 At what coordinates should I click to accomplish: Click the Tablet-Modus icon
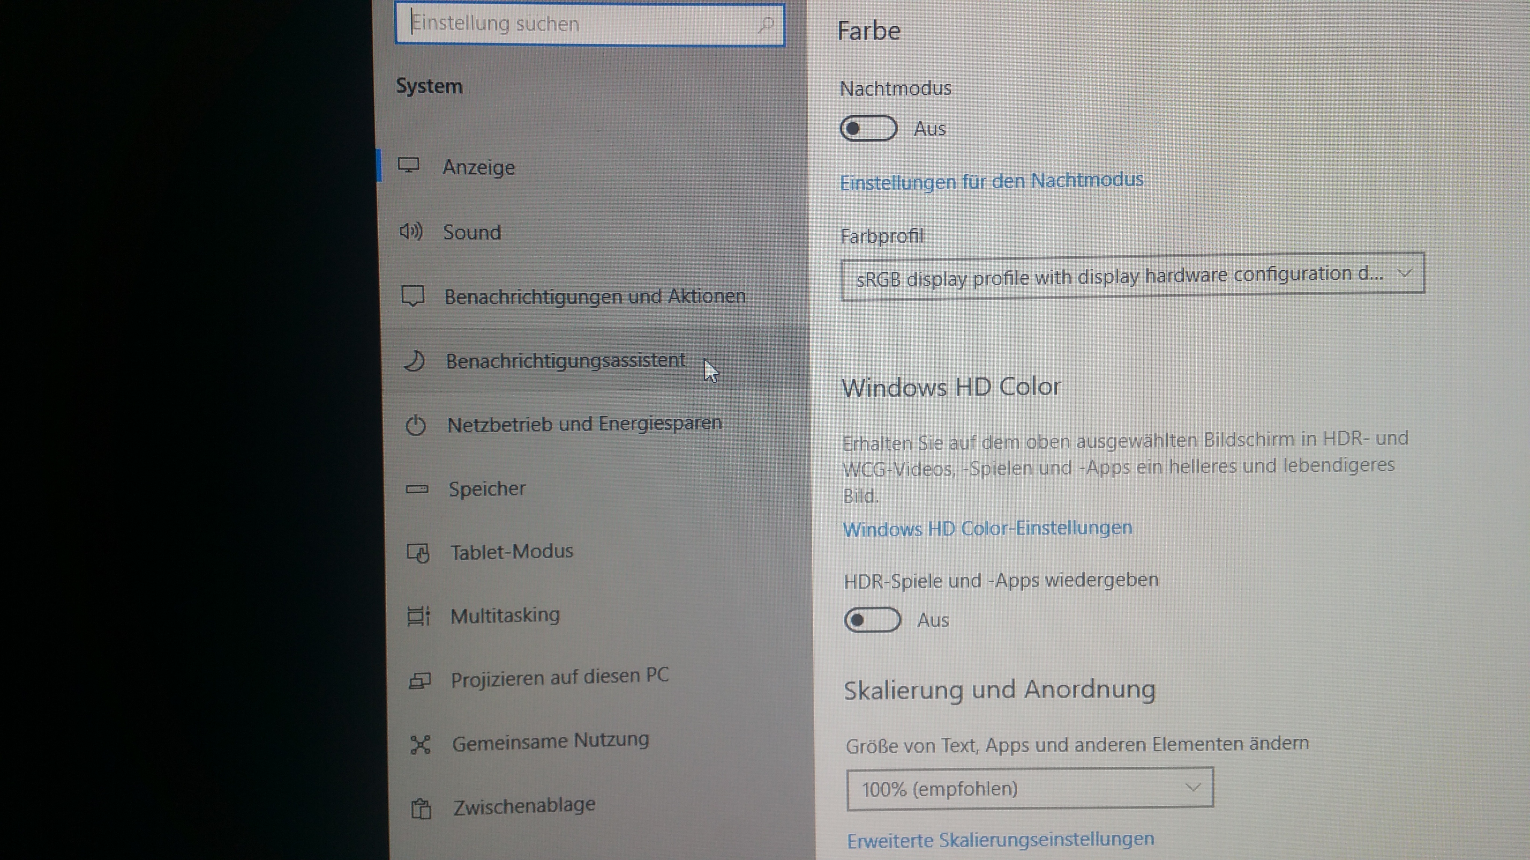(x=418, y=553)
